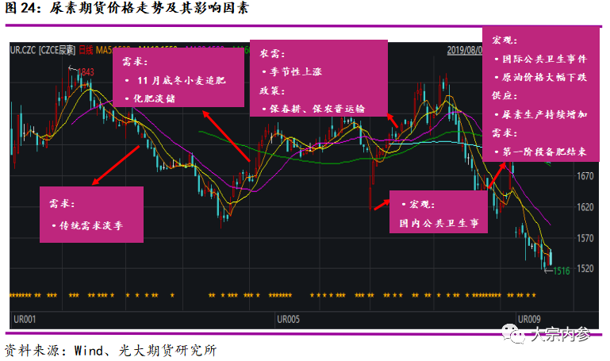Click the 1520 price axis label

585,268
